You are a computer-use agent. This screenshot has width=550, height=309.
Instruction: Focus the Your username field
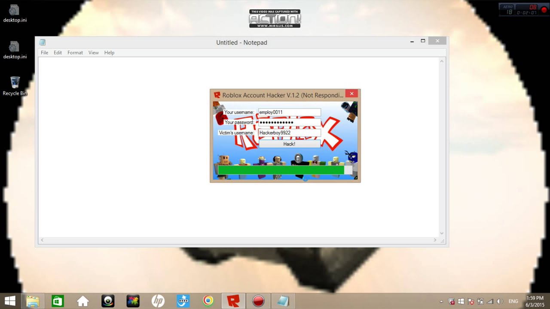coord(289,112)
